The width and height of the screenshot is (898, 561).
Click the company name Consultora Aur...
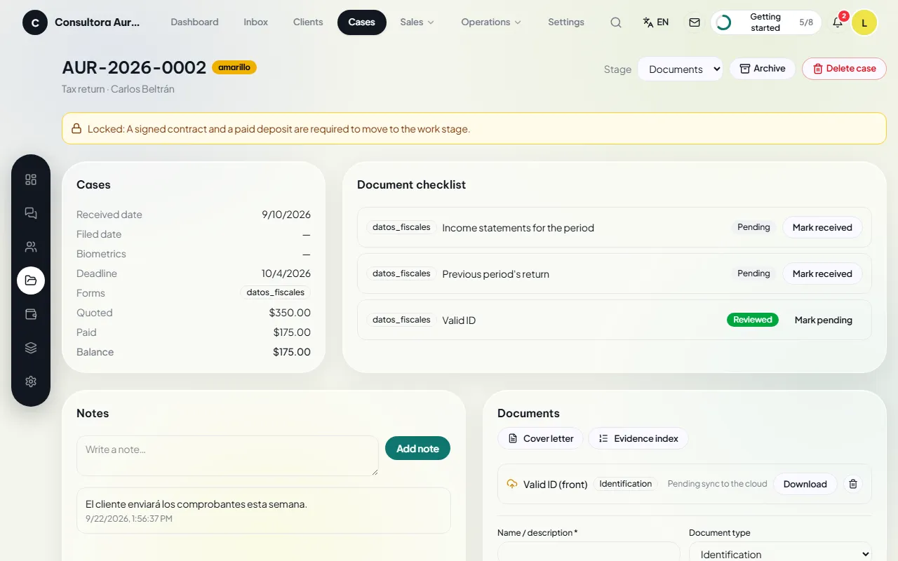98,22
